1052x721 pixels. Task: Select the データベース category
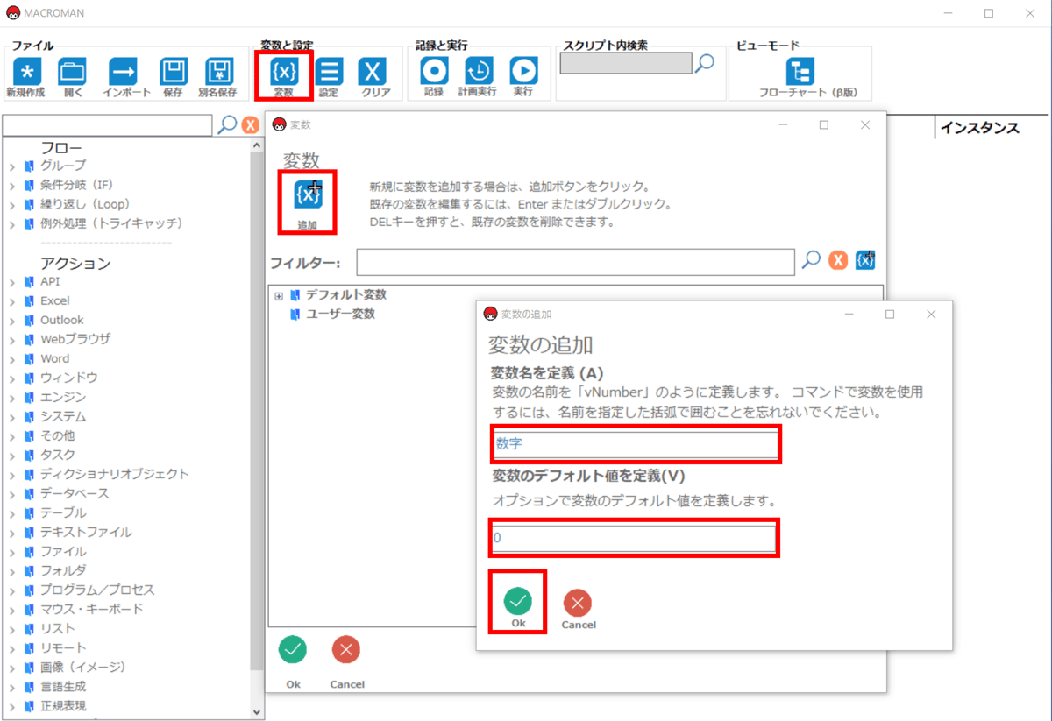(75, 493)
